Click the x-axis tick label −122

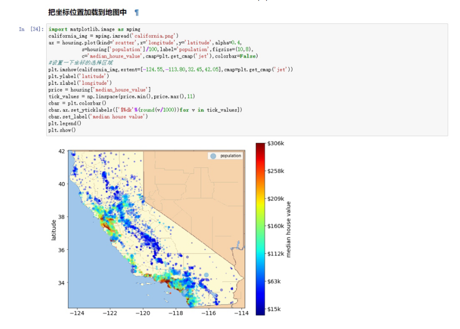pyautogui.click(x=110, y=313)
